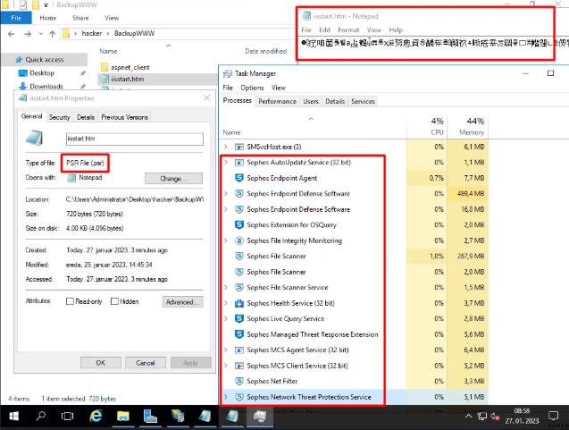The image size is (569, 430).
Task: Expand Sophos AutoUpdate Service row
Action: [226, 163]
